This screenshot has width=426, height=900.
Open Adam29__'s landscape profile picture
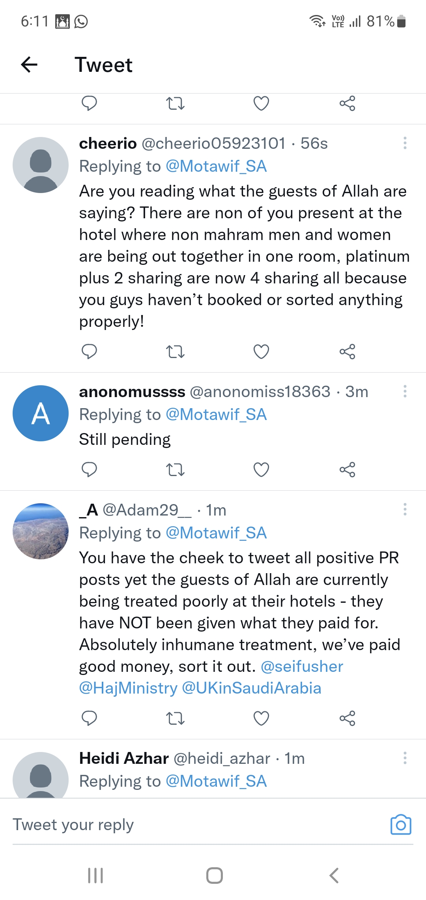click(x=41, y=531)
